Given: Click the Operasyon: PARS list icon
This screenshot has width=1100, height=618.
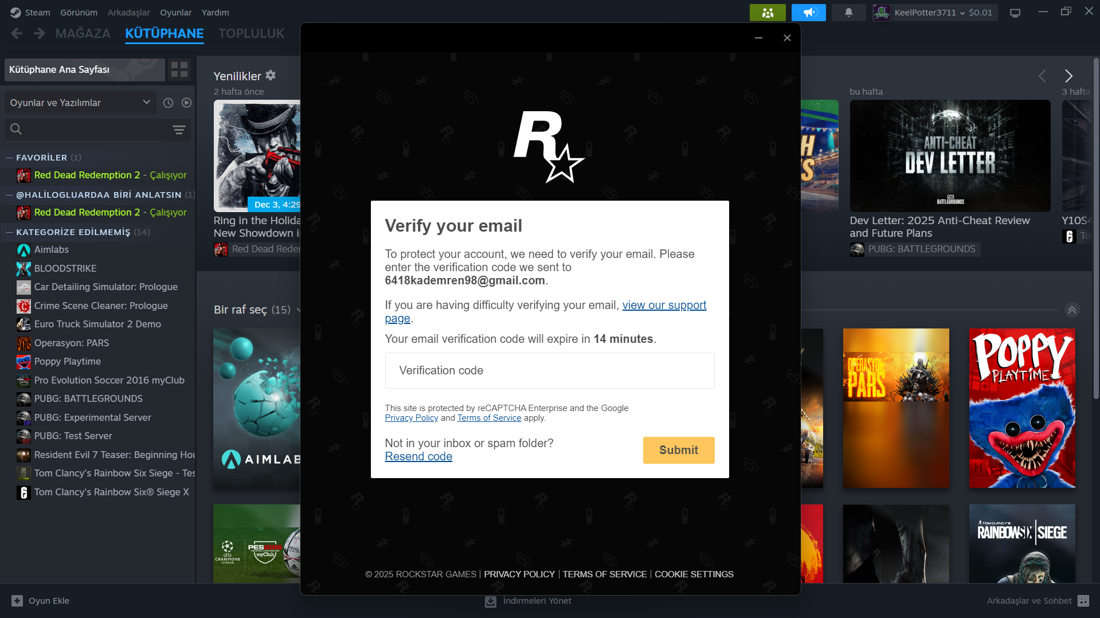Looking at the screenshot, I should [x=24, y=343].
